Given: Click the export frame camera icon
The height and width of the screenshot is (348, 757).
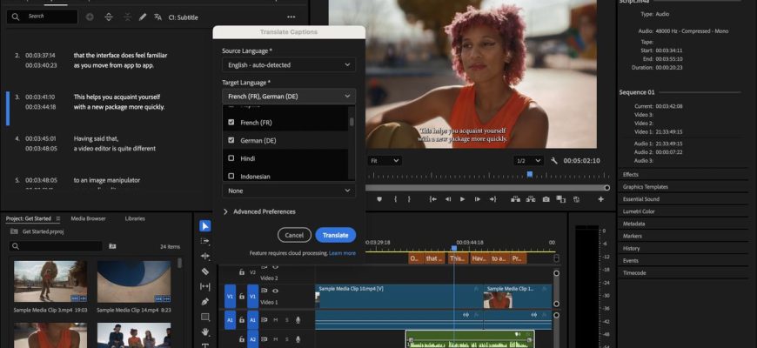Looking at the screenshot, I should (546, 199).
